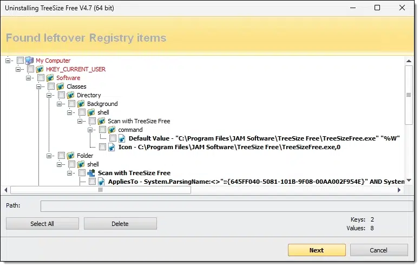Image resolution: width=420 pixels, height=267 pixels.
Task: Collapse the command node
Action: 90,130
